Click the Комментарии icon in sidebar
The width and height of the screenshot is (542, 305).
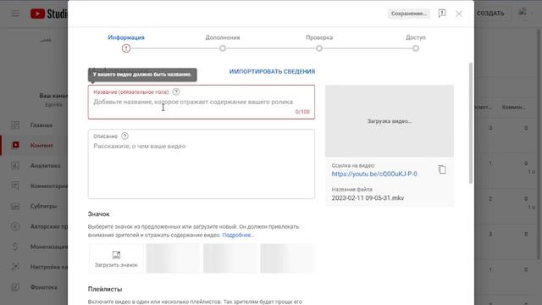15,186
